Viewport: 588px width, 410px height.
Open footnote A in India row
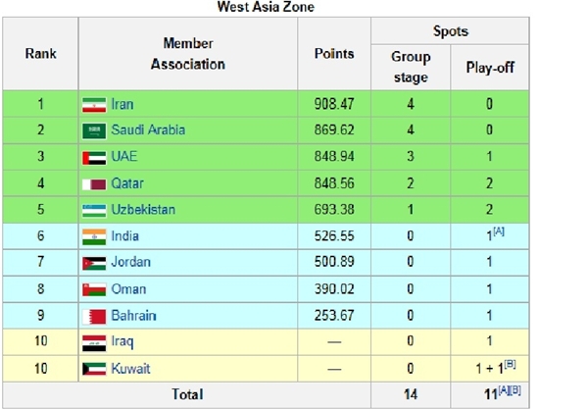[x=499, y=231]
